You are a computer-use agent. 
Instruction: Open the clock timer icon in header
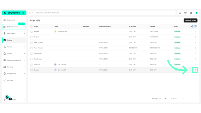click(186, 13)
